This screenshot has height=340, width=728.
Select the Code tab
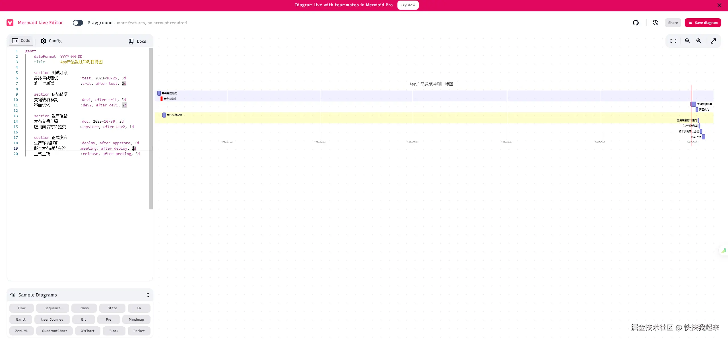click(x=21, y=41)
